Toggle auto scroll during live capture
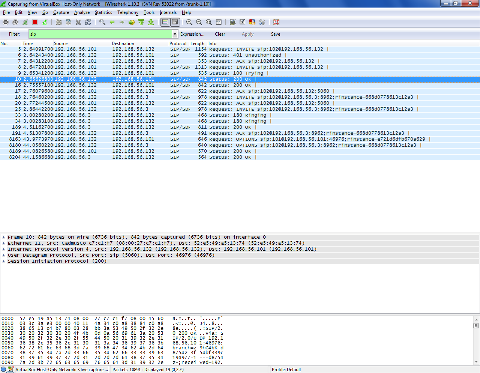Viewport: 480px width, 373px height. [x=175, y=23]
